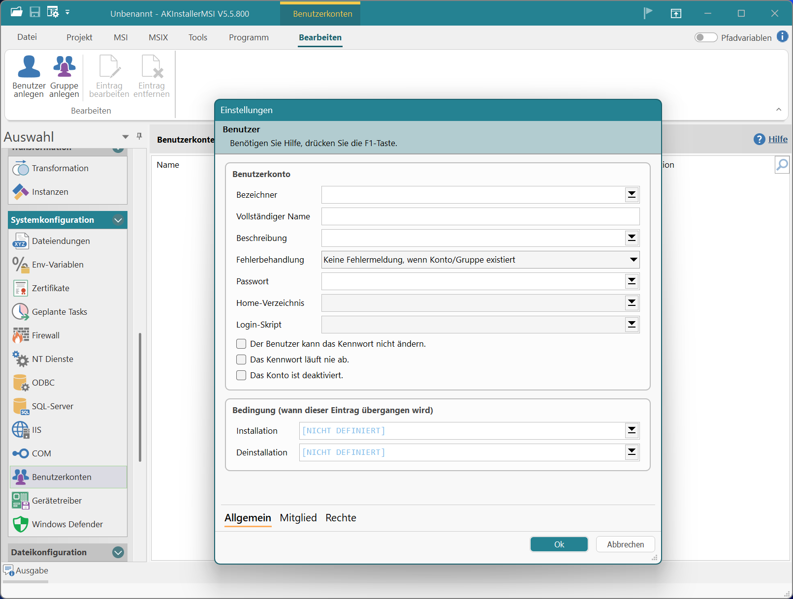Screen dimensions: 793x599
Task: Click the Benutzer anlegen icon
Action: (x=29, y=67)
